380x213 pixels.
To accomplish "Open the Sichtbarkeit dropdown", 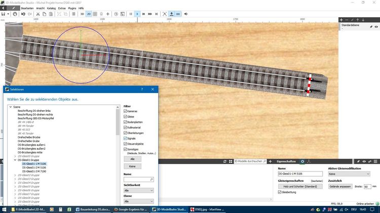I will pyautogui.click(x=139, y=191).
